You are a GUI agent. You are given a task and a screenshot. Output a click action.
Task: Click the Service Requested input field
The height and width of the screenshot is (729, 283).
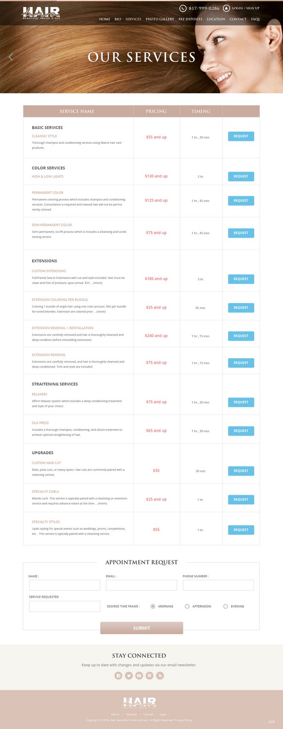point(65,606)
